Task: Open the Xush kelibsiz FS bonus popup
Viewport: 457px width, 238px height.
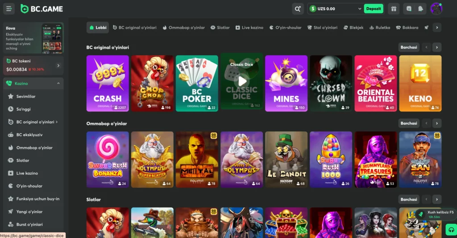Action: [436, 214]
